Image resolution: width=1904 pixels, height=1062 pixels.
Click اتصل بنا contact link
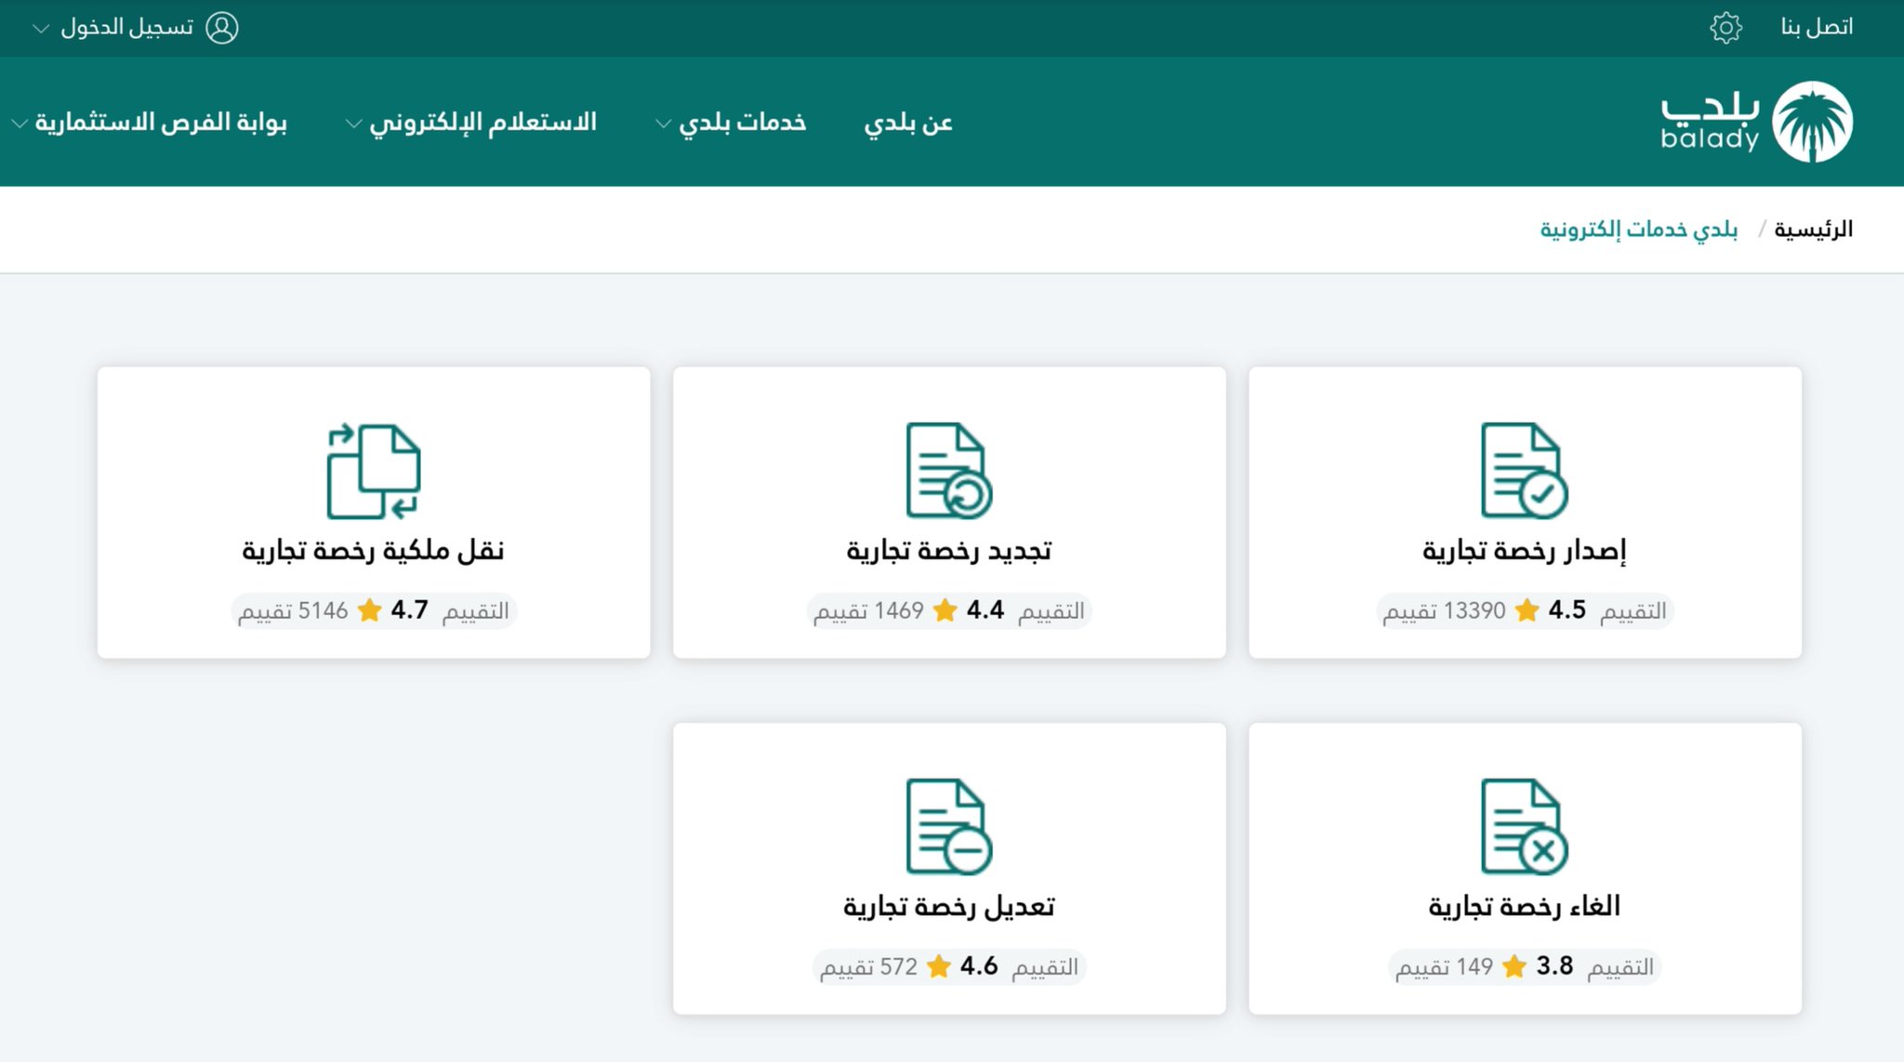1816,27
